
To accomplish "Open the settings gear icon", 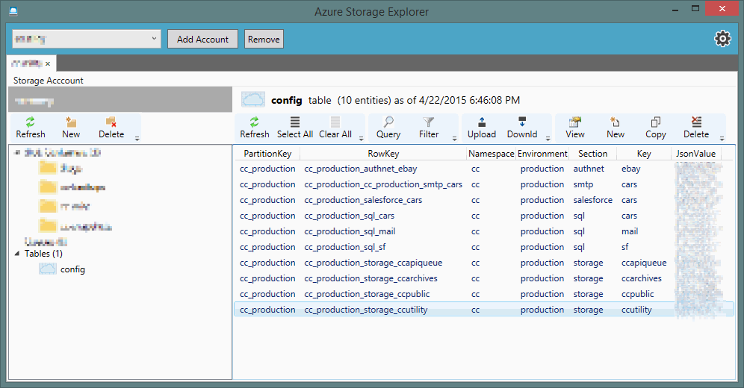I will pos(722,38).
